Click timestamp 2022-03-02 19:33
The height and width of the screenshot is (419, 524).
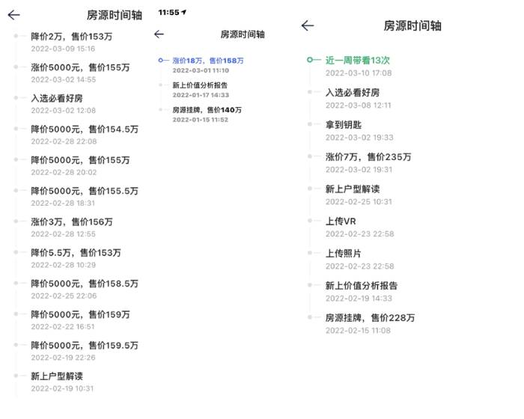[x=359, y=138]
